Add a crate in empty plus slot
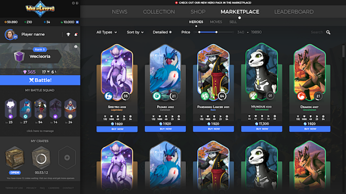Screen dimensions: 346x194 point(67,157)
